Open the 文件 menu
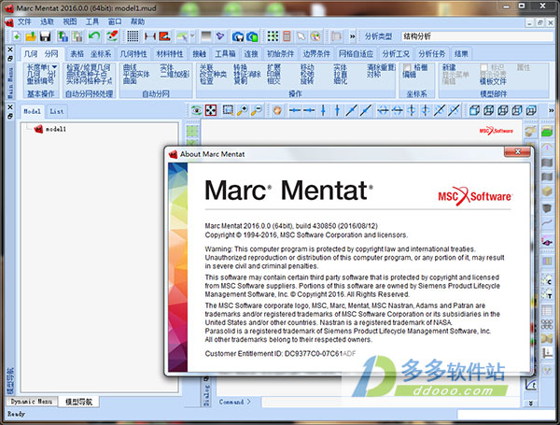 click(x=24, y=21)
